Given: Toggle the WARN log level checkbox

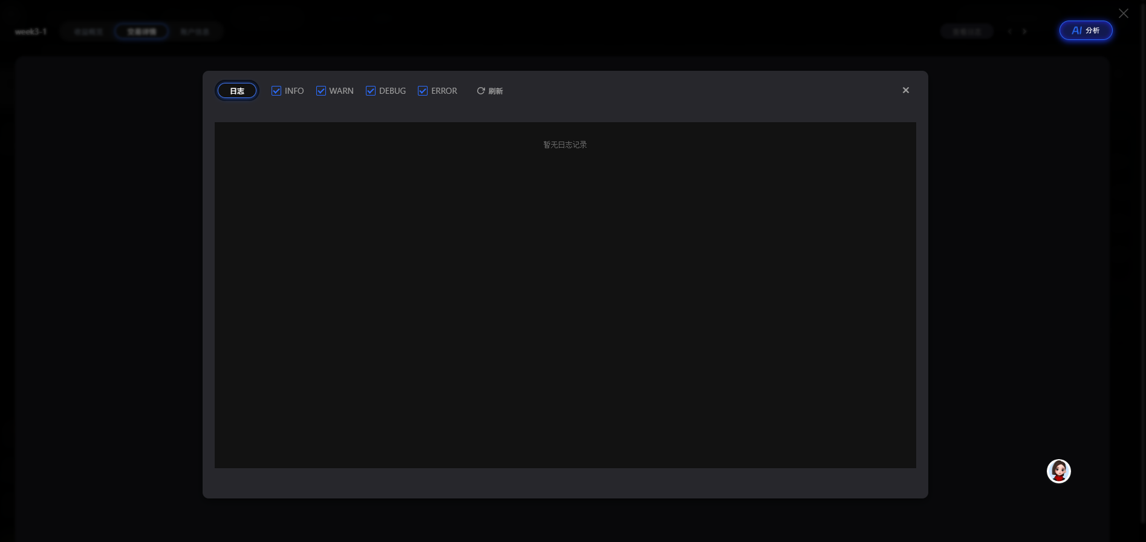Looking at the screenshot, I should click(x=321, y=91).
